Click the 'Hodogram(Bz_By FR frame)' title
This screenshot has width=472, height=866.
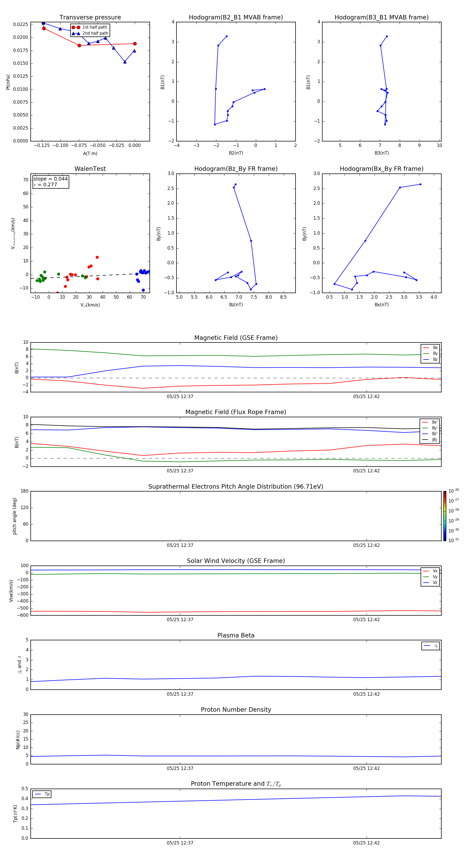(236, 169)
